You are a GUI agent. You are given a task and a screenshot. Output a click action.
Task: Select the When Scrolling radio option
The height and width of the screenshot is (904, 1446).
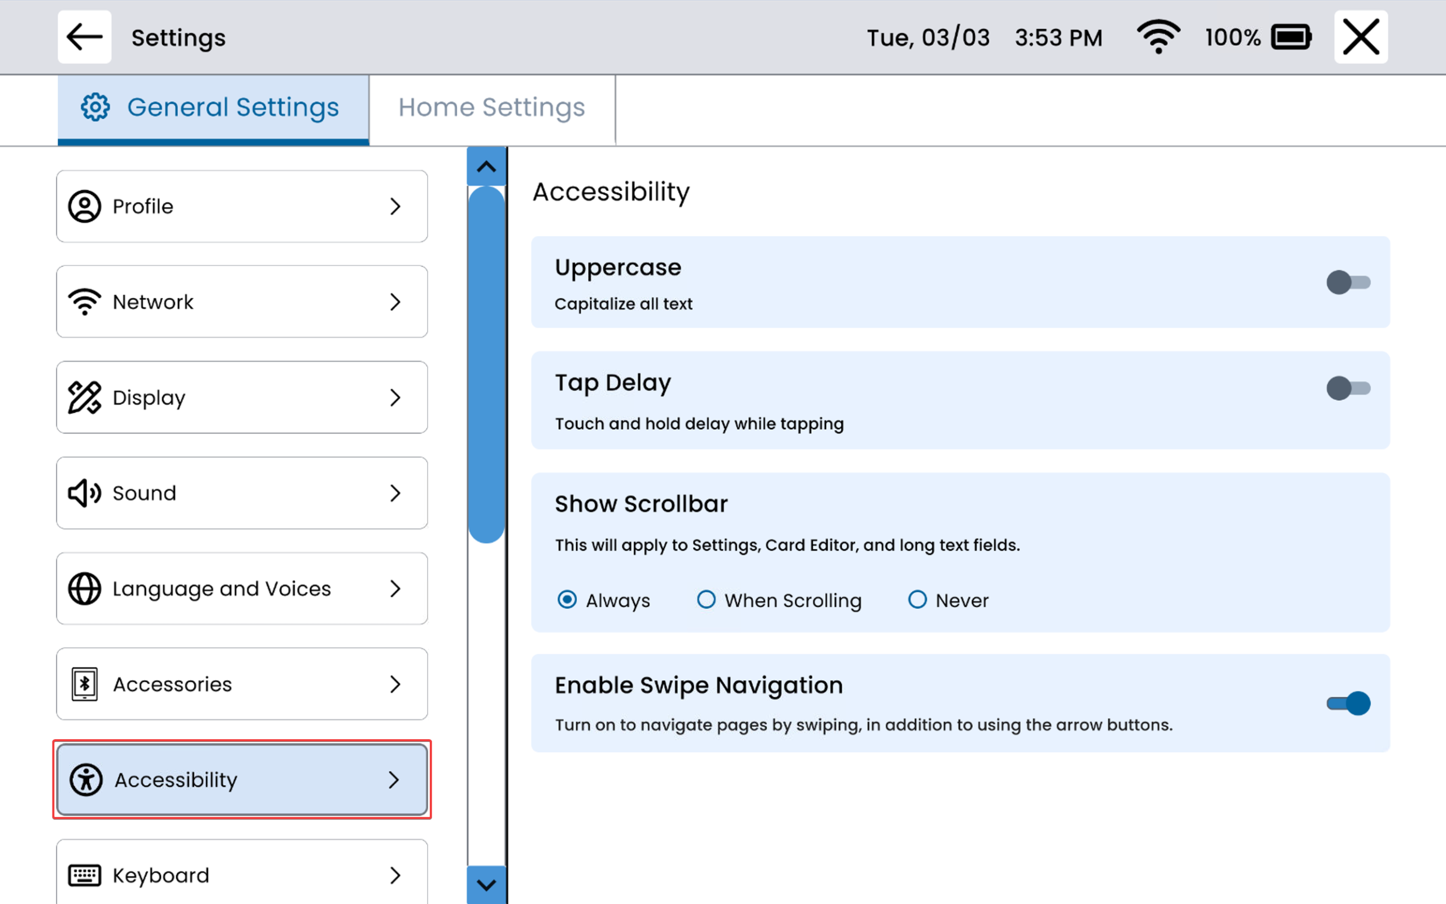coord(706,600)
